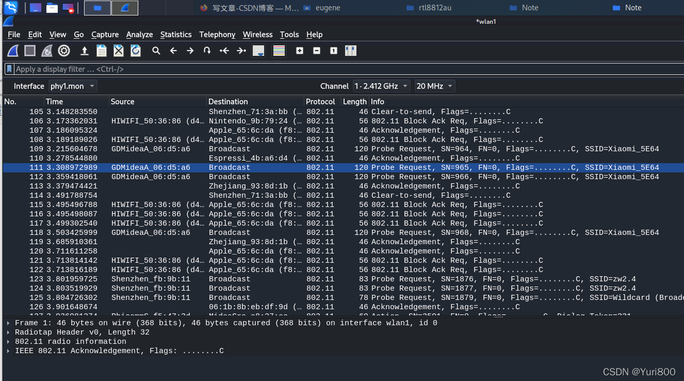Switch to the rtl8812au folder window
Screen dimensions: 684x381
tap(429, 8)
